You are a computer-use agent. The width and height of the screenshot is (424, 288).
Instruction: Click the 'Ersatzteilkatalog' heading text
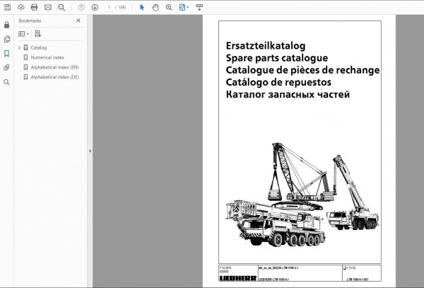click(266, 46)
